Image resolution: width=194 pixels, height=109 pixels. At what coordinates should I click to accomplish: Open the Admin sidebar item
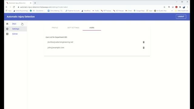point(16,34)
